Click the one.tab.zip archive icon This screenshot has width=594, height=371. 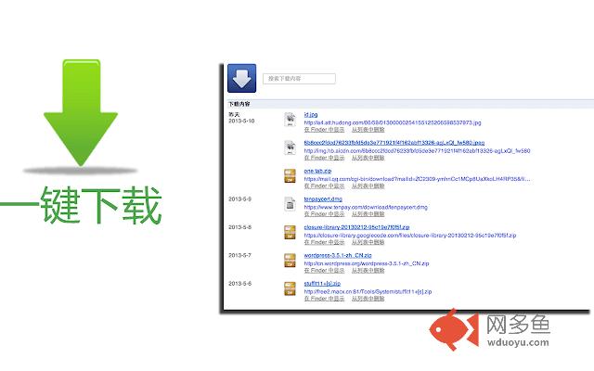(x=291, y=175)
